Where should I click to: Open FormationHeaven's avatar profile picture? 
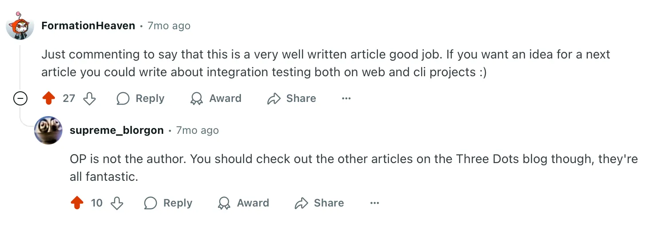tap(20, 26)
